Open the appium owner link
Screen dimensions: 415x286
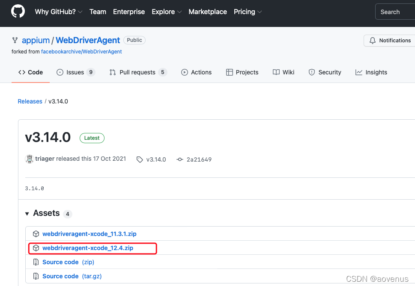(x=36, y=41)
